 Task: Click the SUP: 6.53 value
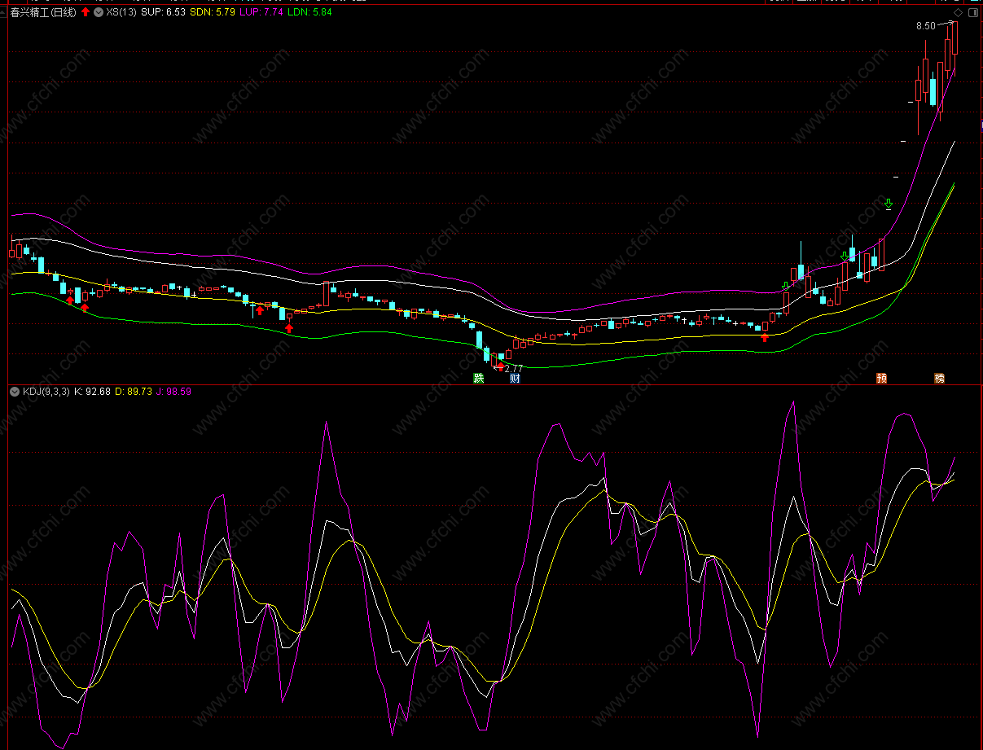[163, 12]
